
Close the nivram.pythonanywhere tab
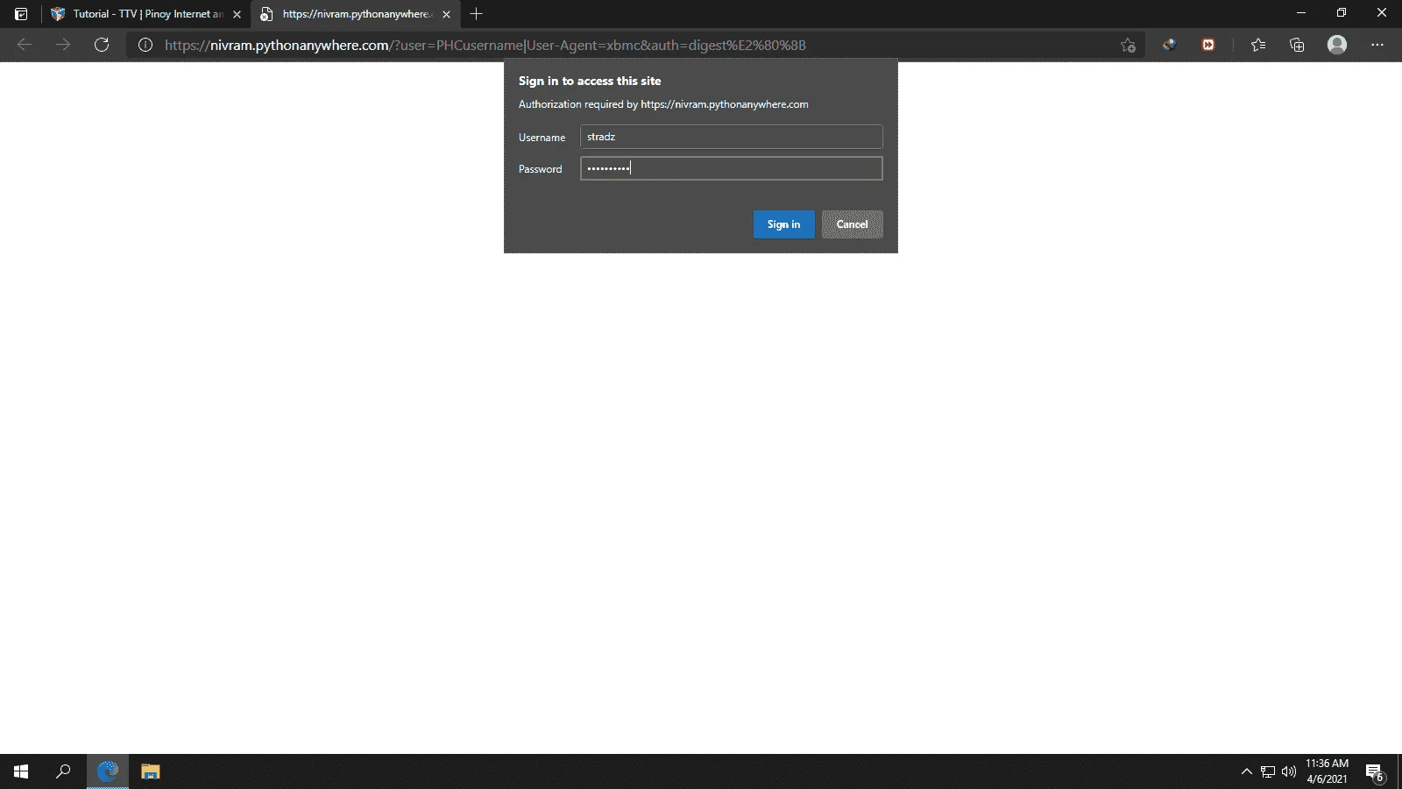point(446,14)
